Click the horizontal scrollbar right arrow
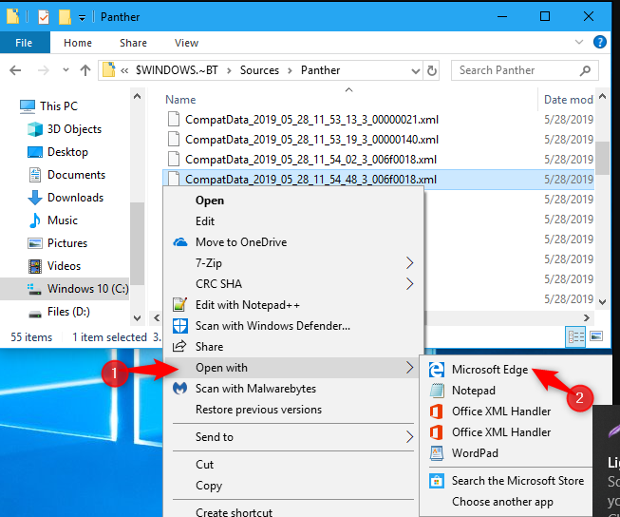The image size is (620, 517). pos(587,317)
